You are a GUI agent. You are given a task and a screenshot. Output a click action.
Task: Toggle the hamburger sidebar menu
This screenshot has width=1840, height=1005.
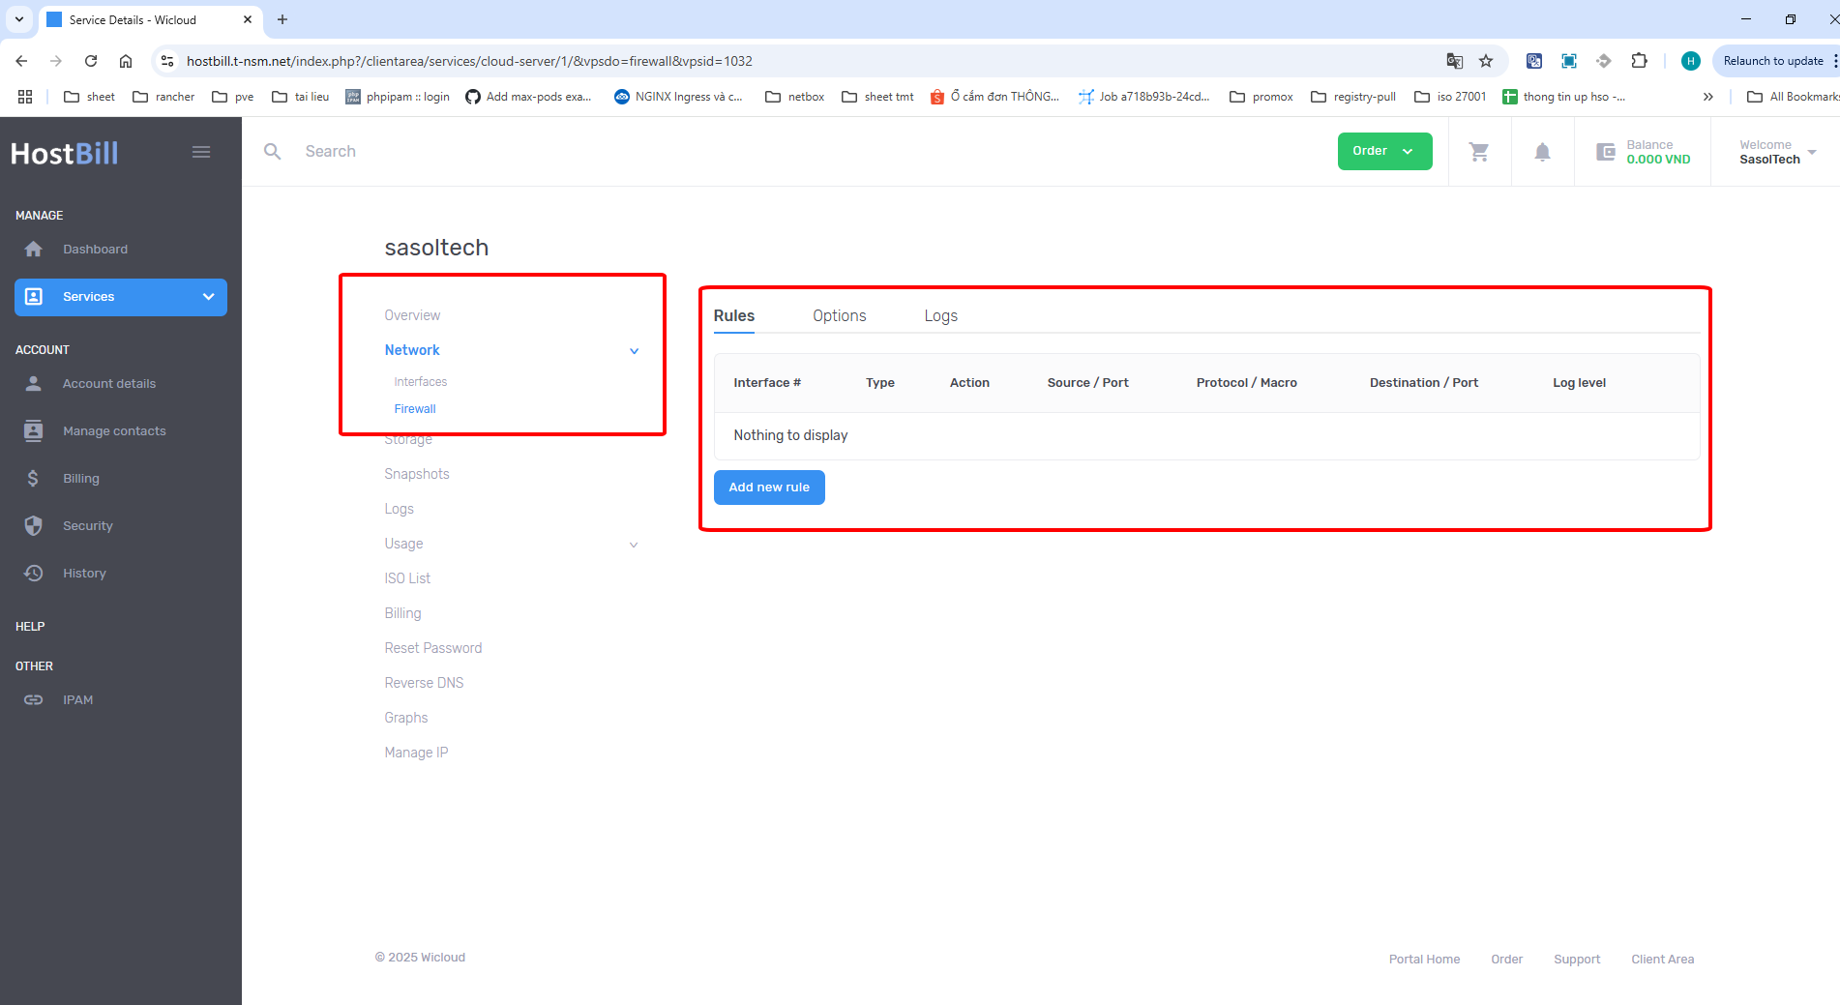coord(201,152)
